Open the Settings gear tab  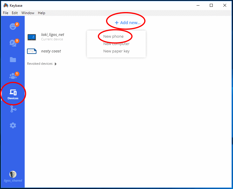tap(13, 125)
